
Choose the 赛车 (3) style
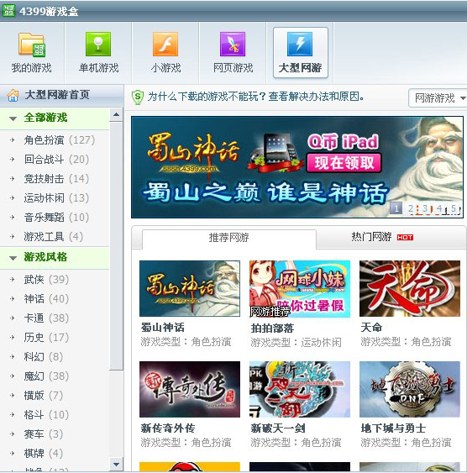point(44,434)
